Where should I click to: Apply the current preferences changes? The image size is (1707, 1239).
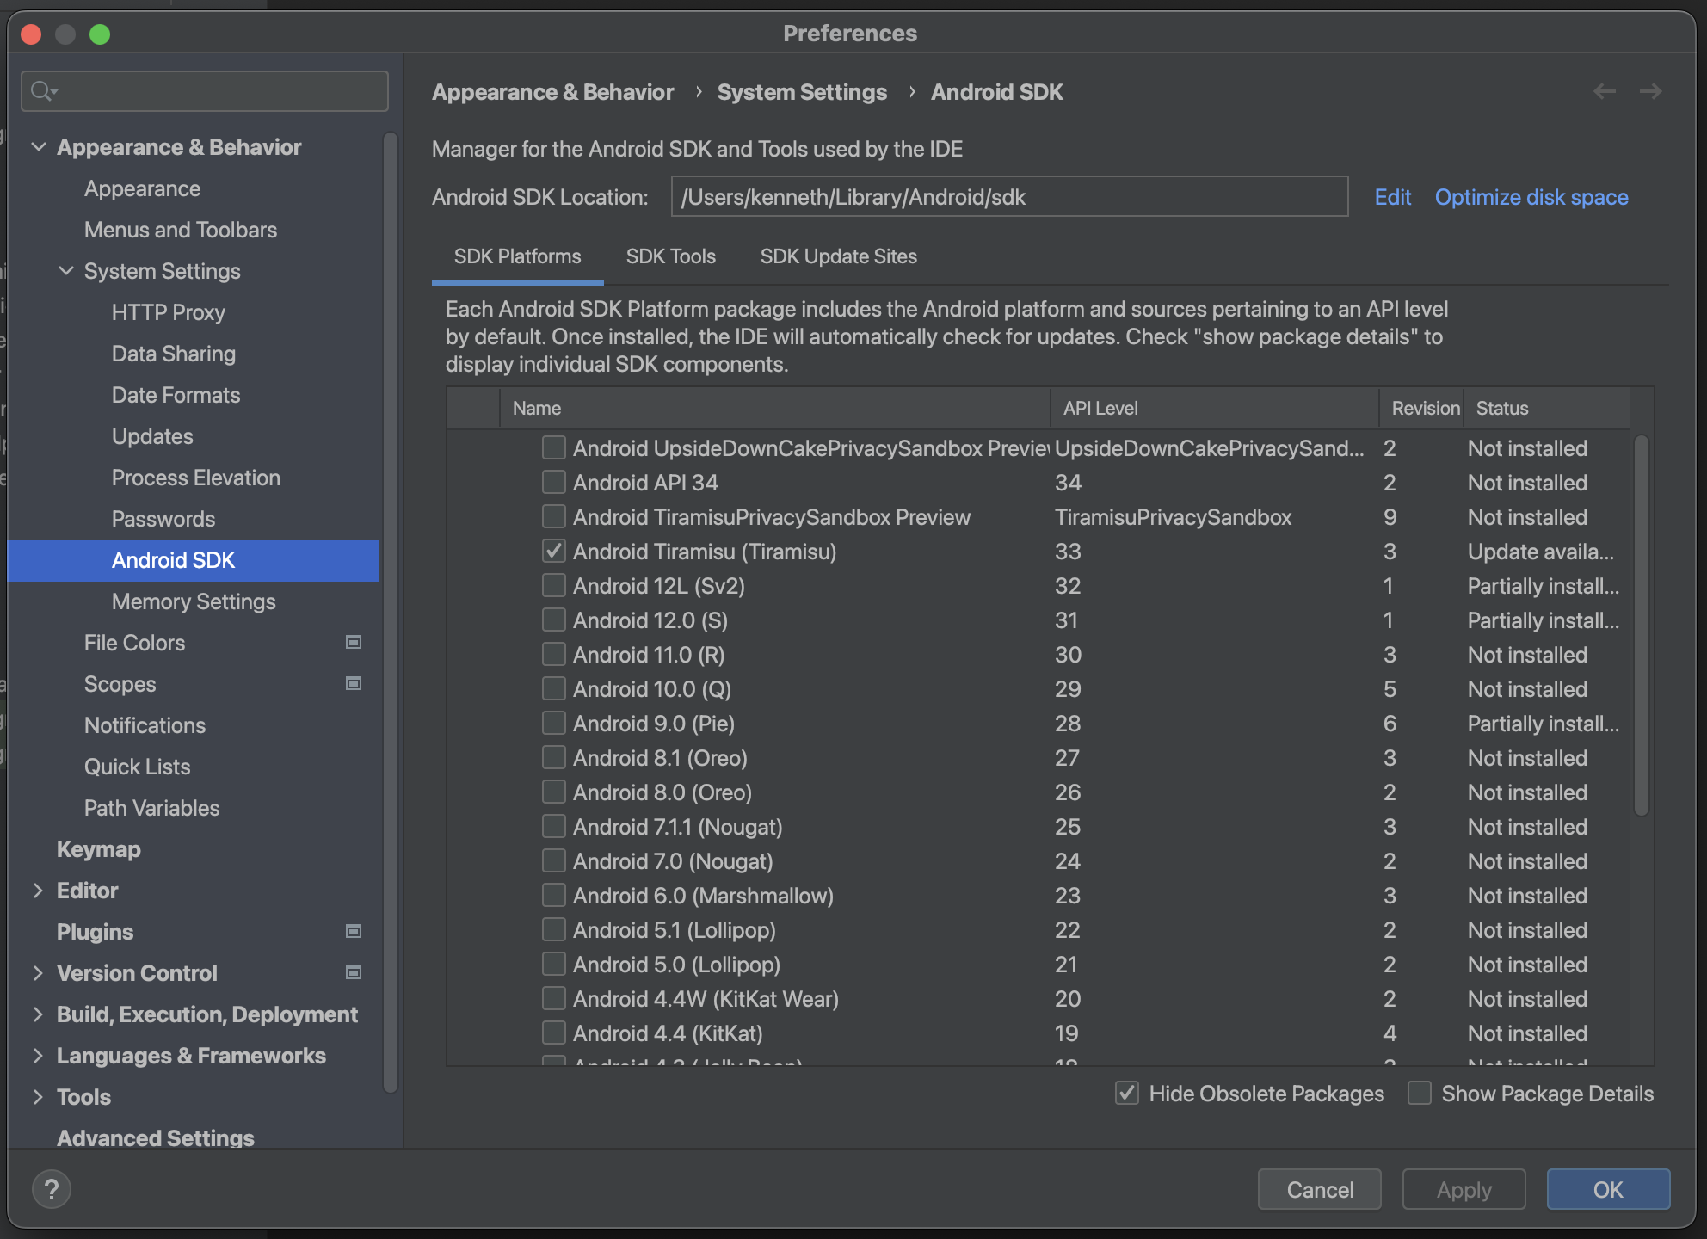(1463, 1189)
